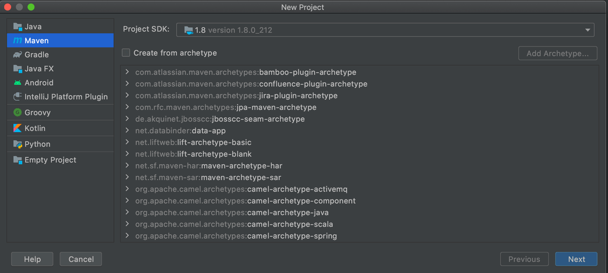
Task: Expand the camel-archetype-spring node
Action: click(x=127, y=236)
